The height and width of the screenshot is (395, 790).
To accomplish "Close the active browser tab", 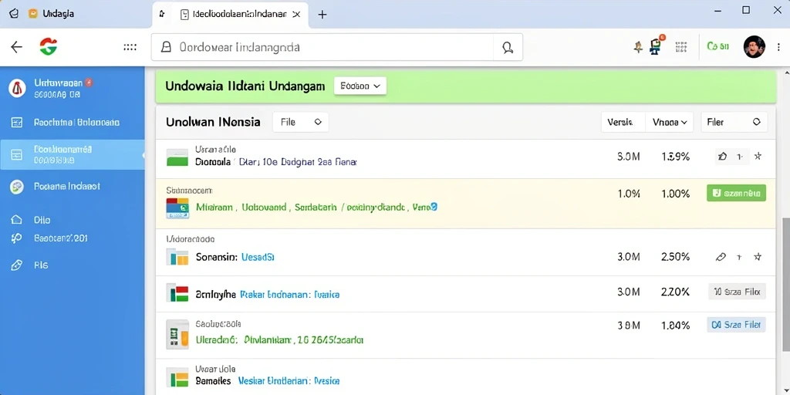I will pyautogui.click(x=296, y=14).
